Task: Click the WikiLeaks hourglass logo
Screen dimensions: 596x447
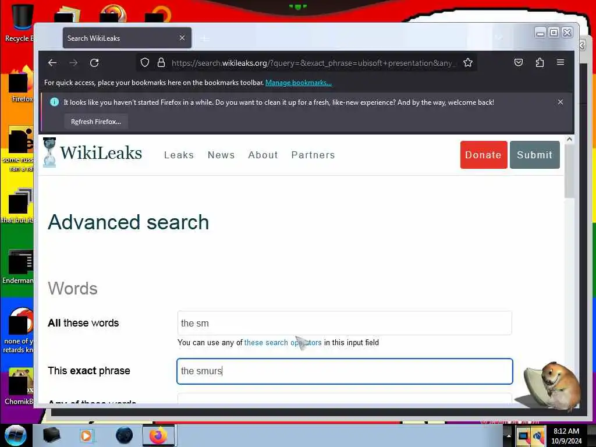Action: (49, 152)
